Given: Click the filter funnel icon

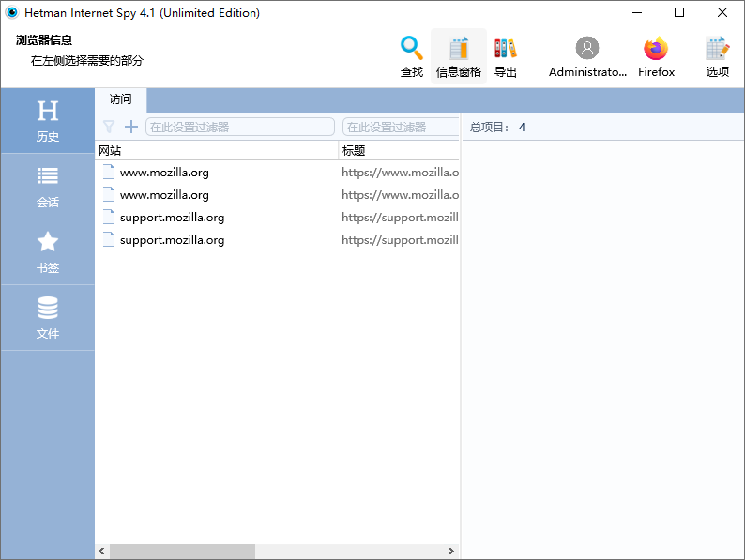Looking at the screenshot, I should click(109, 127).
